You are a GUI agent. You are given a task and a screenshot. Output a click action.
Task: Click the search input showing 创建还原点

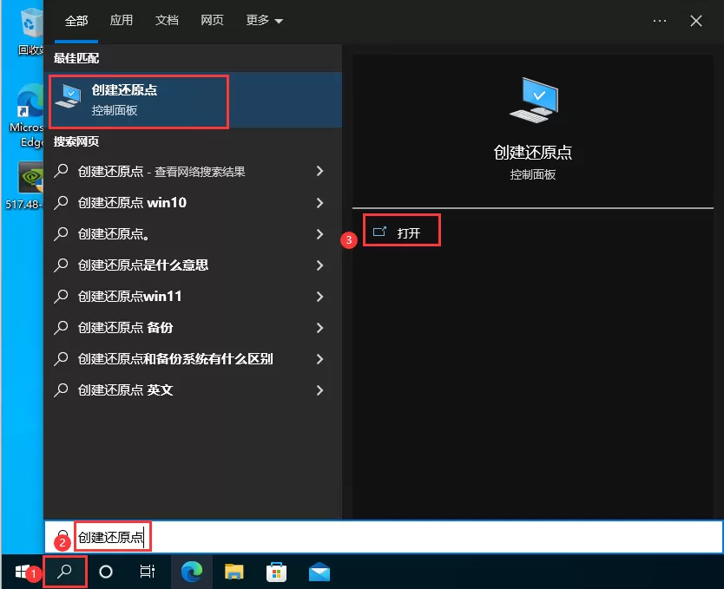pos(112,536)
